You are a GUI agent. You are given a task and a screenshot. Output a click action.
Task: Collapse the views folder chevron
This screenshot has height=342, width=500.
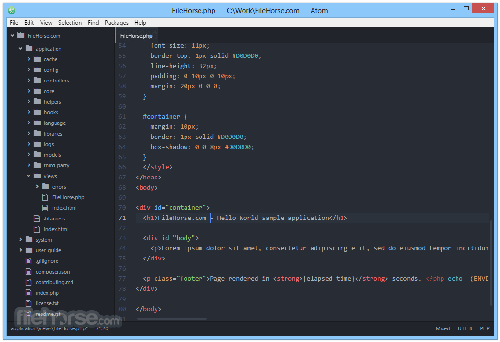29,176
